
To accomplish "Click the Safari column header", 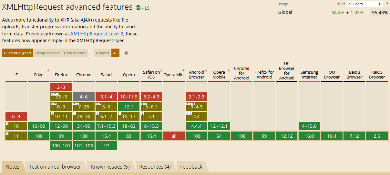I will 106,75.
